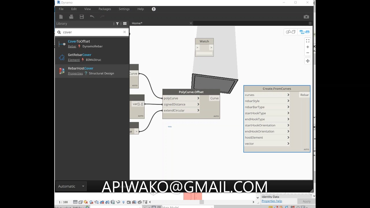Viewport: 370px width, 208px height.
Task: Open the Settings menu
Action: click(x=124, y=9)
